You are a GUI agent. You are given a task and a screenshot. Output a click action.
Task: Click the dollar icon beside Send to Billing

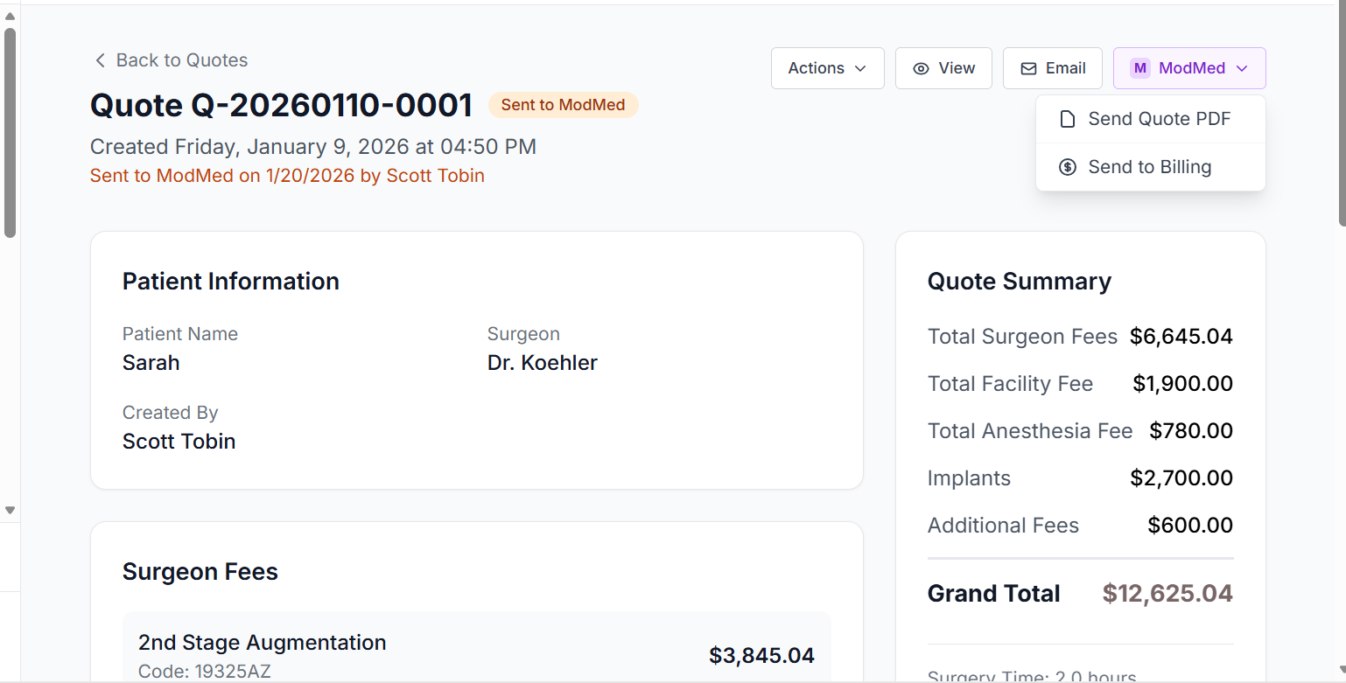pos(1067,167)
